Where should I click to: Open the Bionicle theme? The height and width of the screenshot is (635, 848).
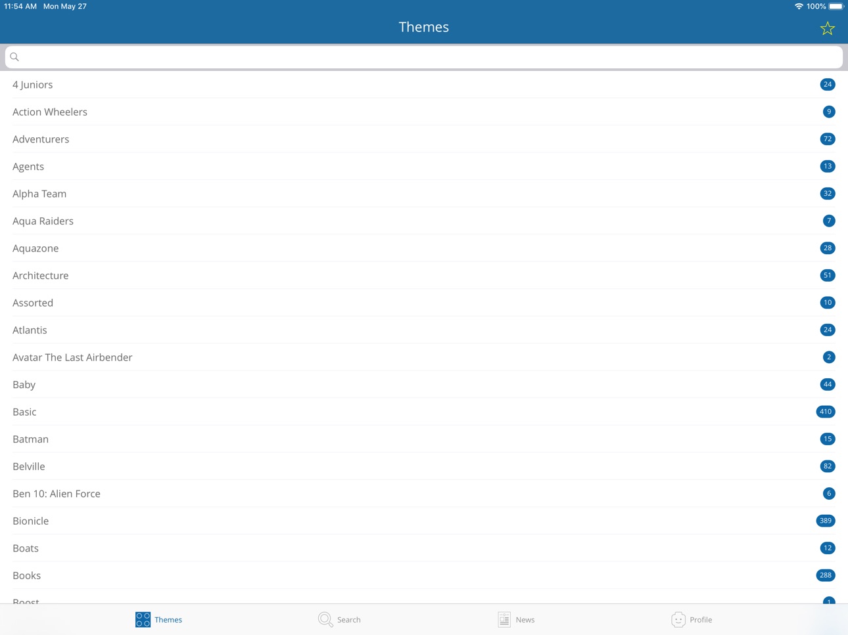(424, 521)
